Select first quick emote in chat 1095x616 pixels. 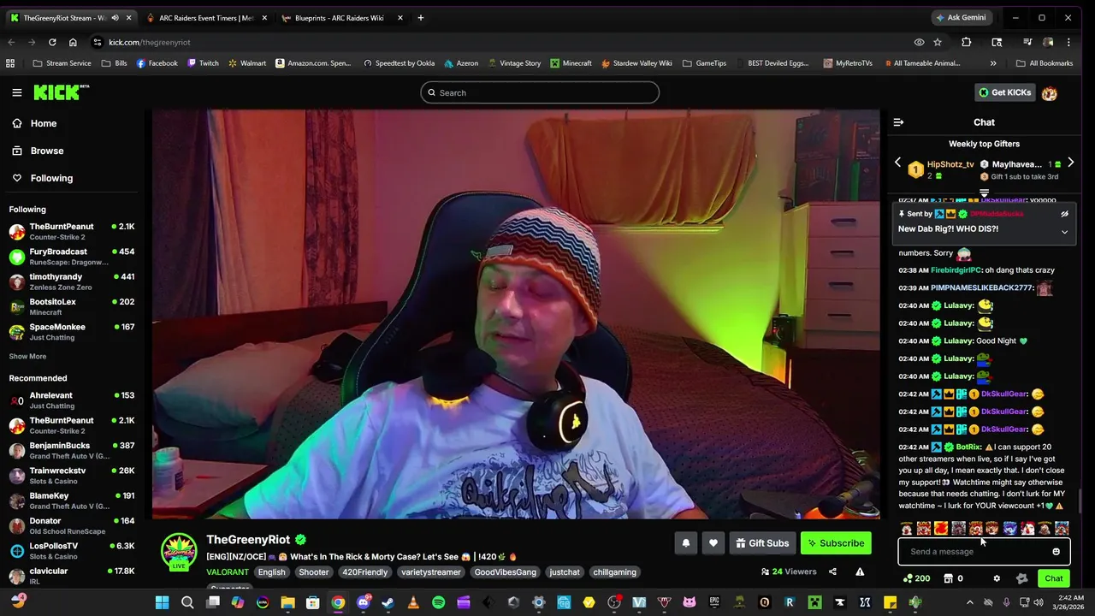pyautogui.click(x=907, y=529)
